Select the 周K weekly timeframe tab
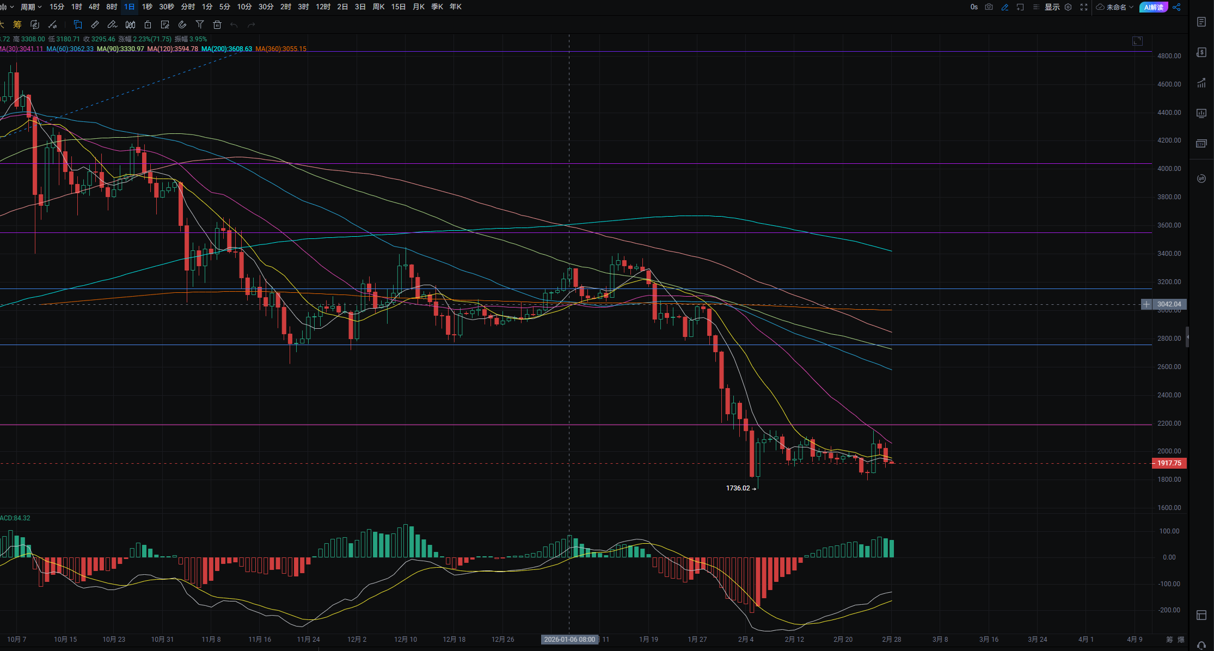 [x=378, y=7]
